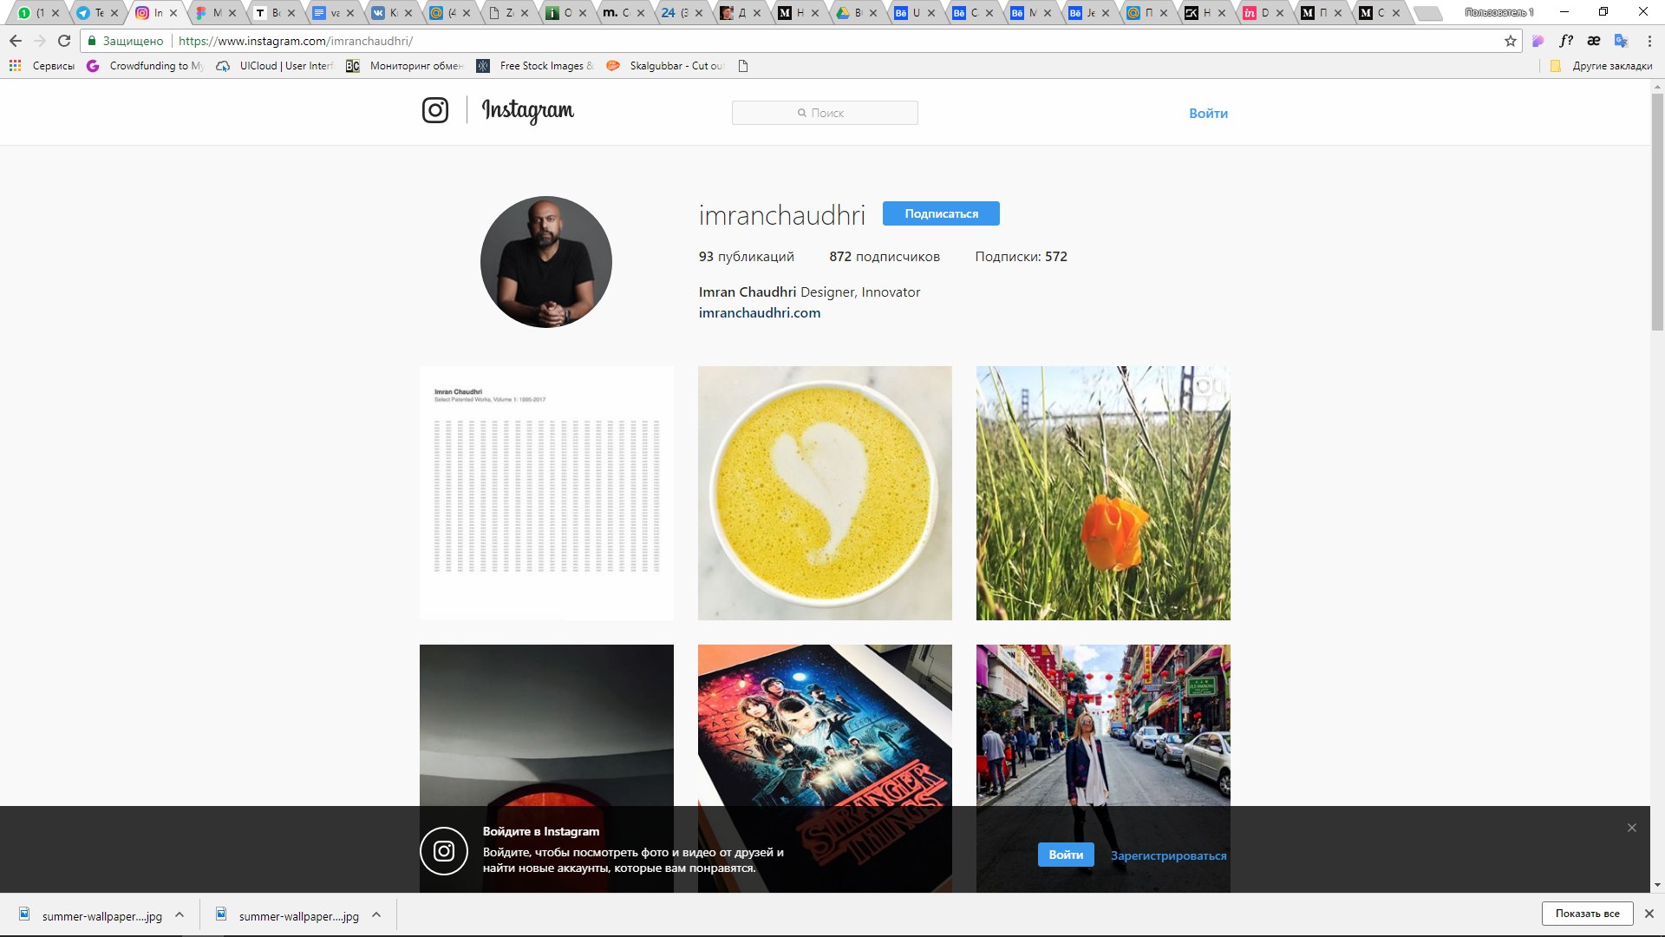Screen dimensions: 1665x937
Task: Click the address bar URL
Action: tap(295, 41)
